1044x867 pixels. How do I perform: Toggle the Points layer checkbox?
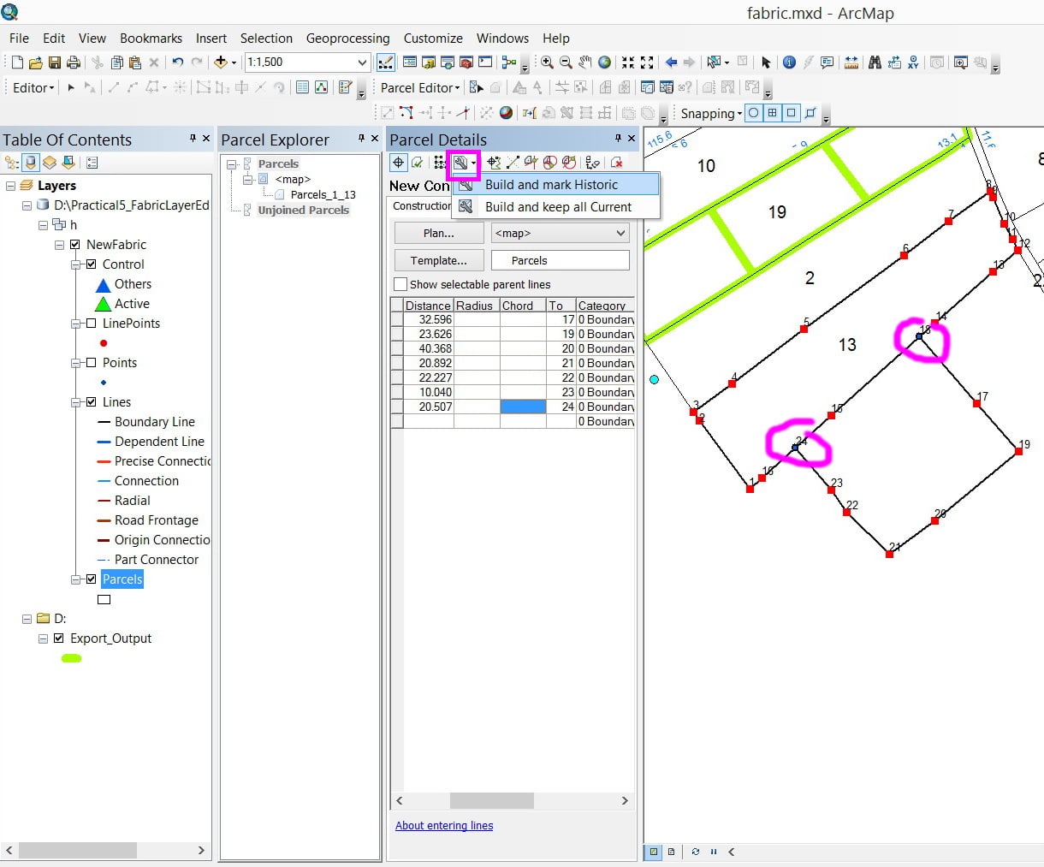[x=92, y=363]
